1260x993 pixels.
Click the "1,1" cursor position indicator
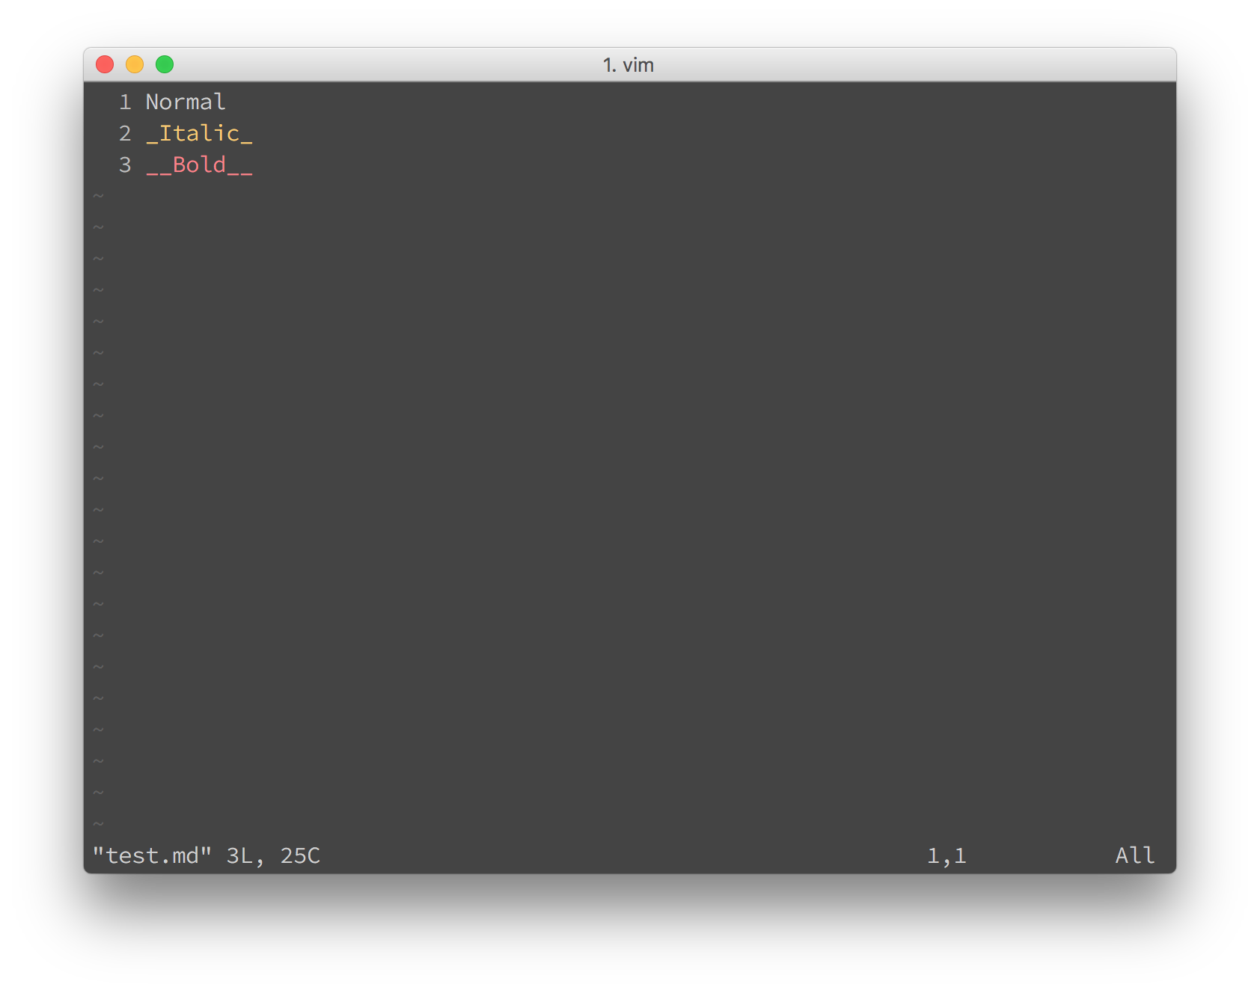[x=946, y=855]
